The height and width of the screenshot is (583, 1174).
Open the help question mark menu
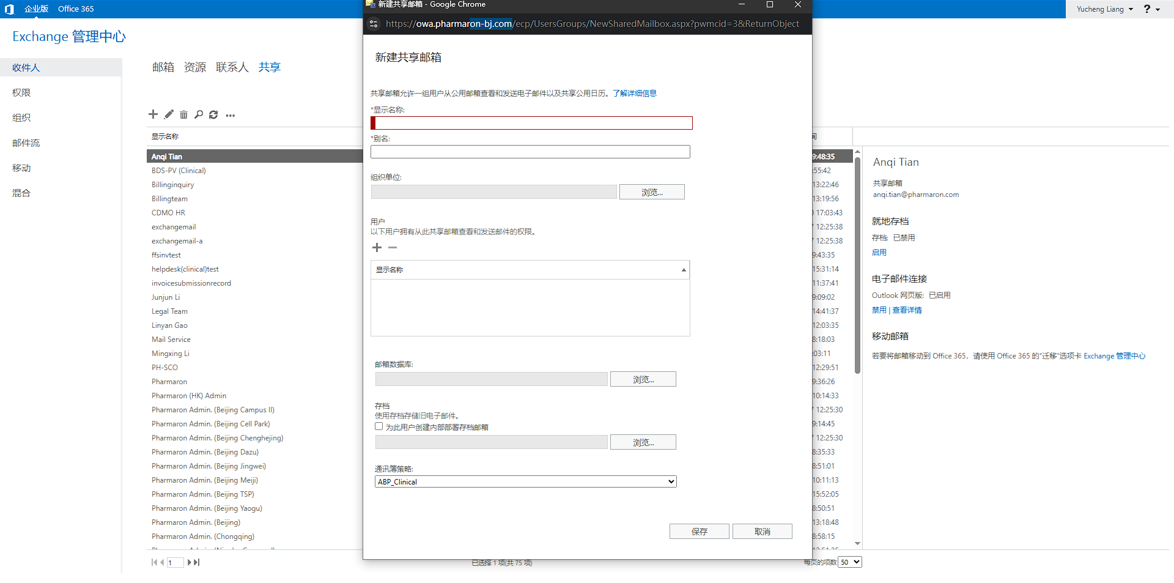coord(1151,9)
